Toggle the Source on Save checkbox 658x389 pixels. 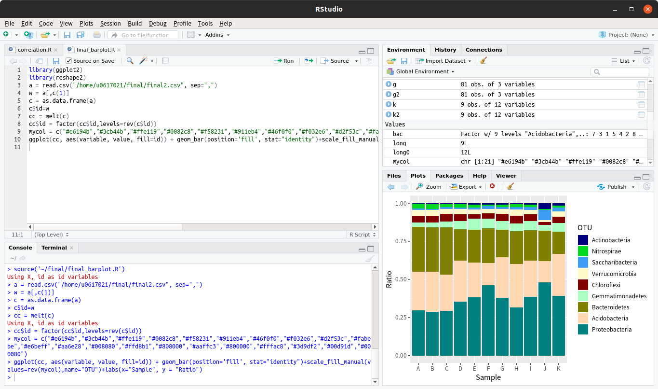pos(69,61)
